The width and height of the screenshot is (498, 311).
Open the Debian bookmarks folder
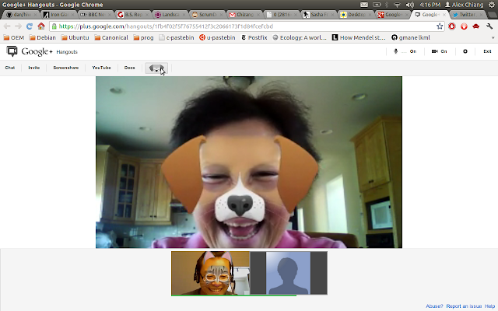click(42, 38)
